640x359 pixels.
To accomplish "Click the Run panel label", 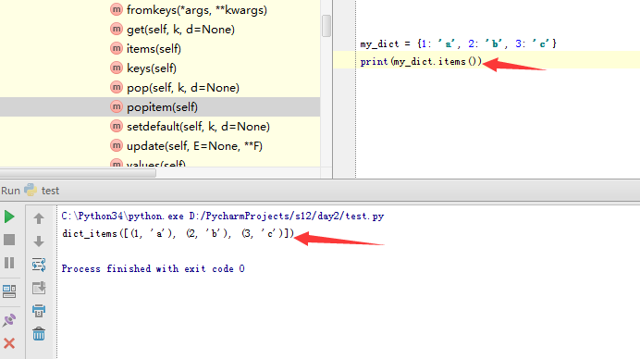I will coord(10,191).
